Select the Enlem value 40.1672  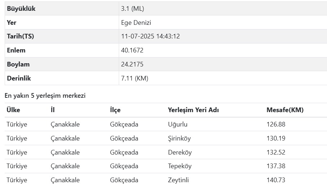pos(132,50)
